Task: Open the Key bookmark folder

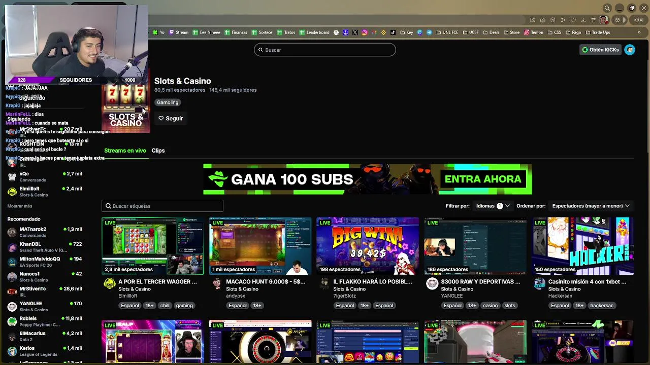Action: (406, 32)
